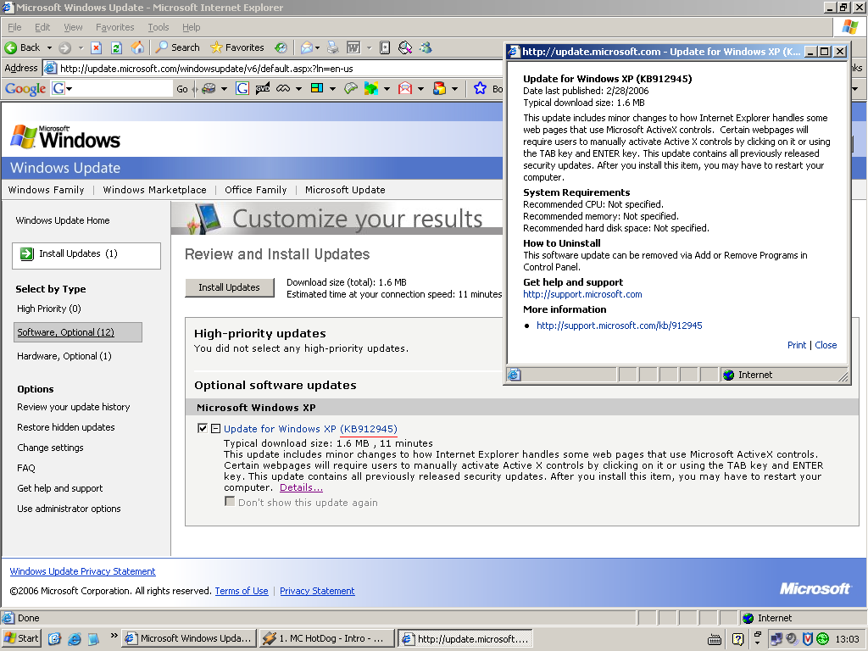The width and height of the screenshot is (868, 651).
Task: Open the Forward history dropdown arrow
Action: point(81,48)
